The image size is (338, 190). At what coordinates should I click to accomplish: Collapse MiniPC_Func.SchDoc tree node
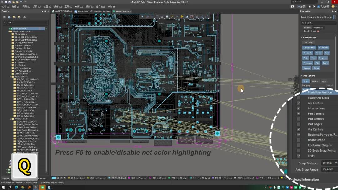(x=8, y=32)
